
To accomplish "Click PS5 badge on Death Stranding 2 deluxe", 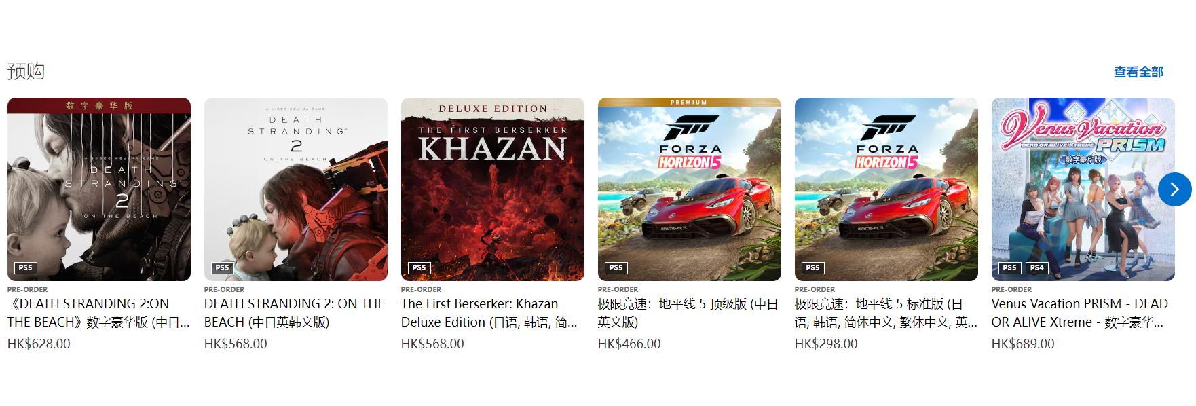I will click(x=25, y=267).
